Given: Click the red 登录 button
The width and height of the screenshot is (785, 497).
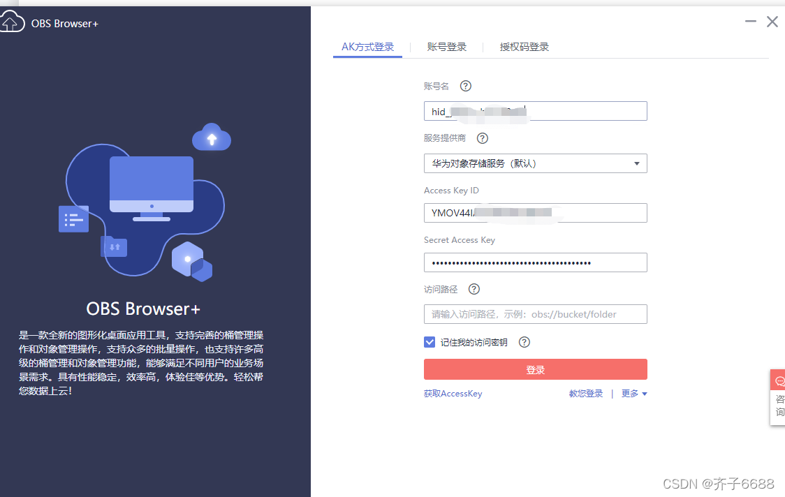Looking at the screenshot, I should [535, 369].
